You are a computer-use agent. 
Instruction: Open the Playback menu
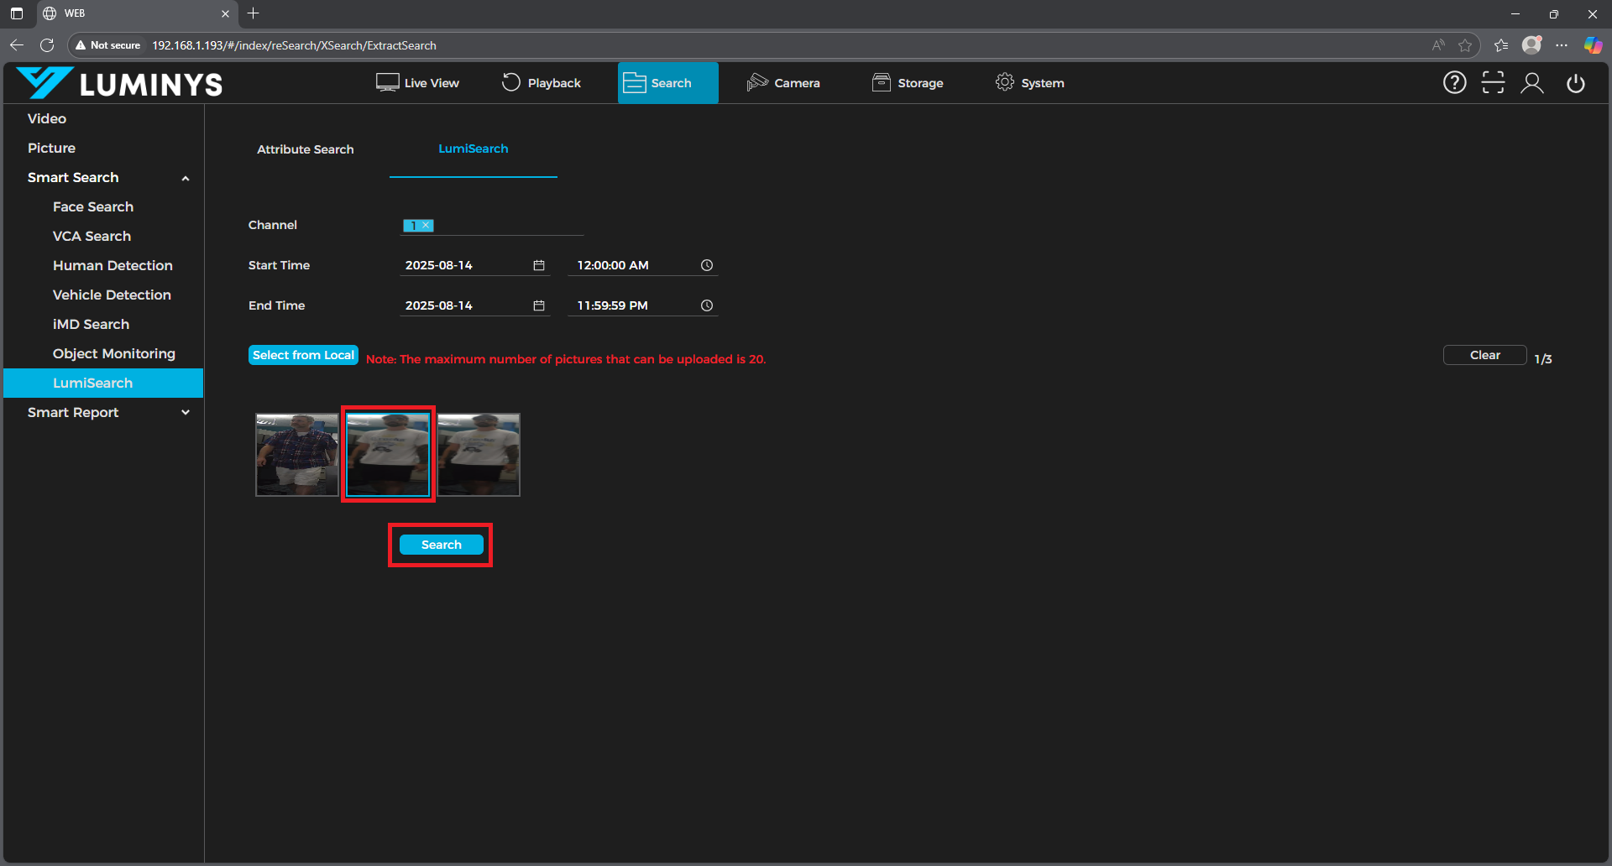click(542, 83)
